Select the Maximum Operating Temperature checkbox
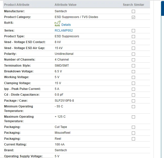Image resolution: width=164 pixels, height=158 pixels. [133, 117]
